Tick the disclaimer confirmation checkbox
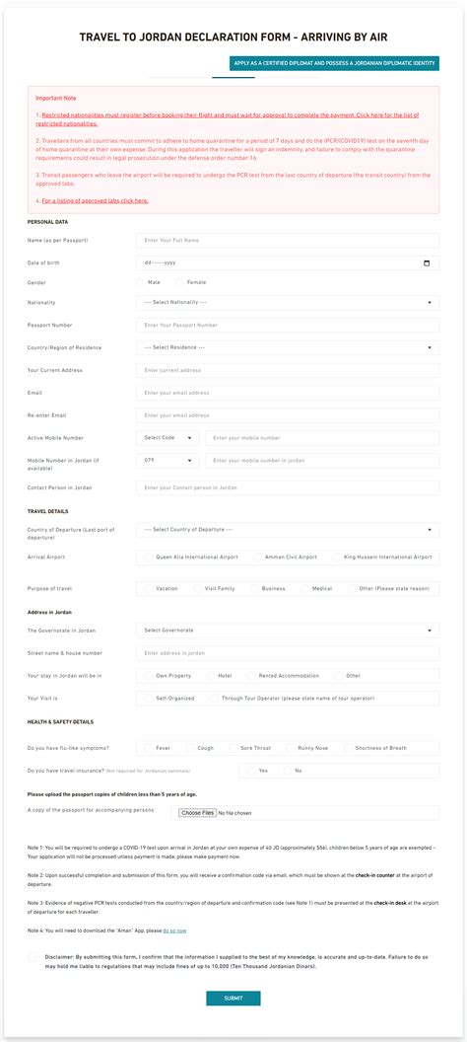The image size is (467, 1042). click(33, 957)
